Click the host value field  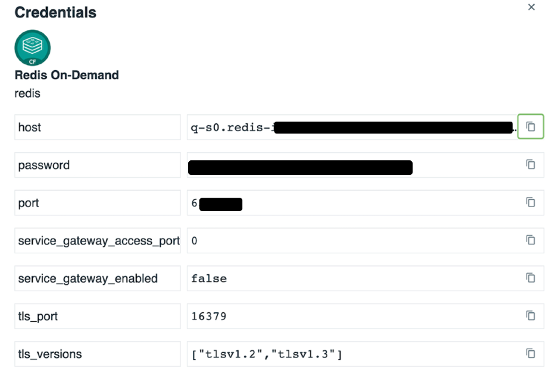[x=351, y=127]
